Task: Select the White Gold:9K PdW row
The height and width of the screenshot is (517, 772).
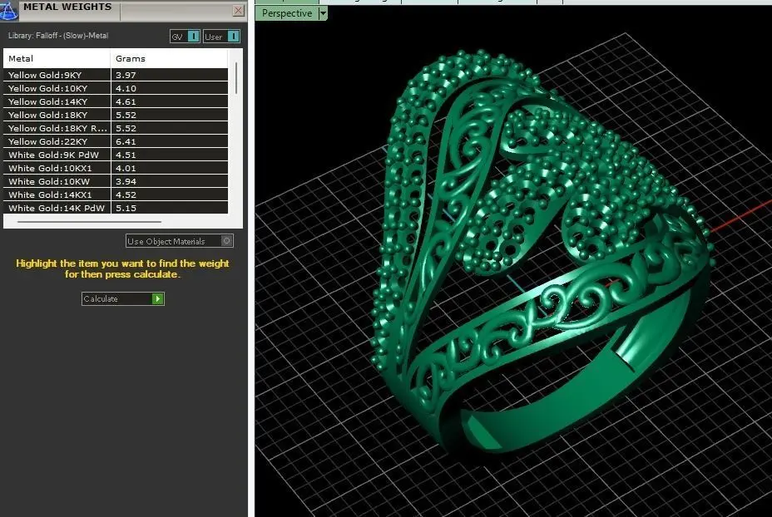Action: [116, 155]
